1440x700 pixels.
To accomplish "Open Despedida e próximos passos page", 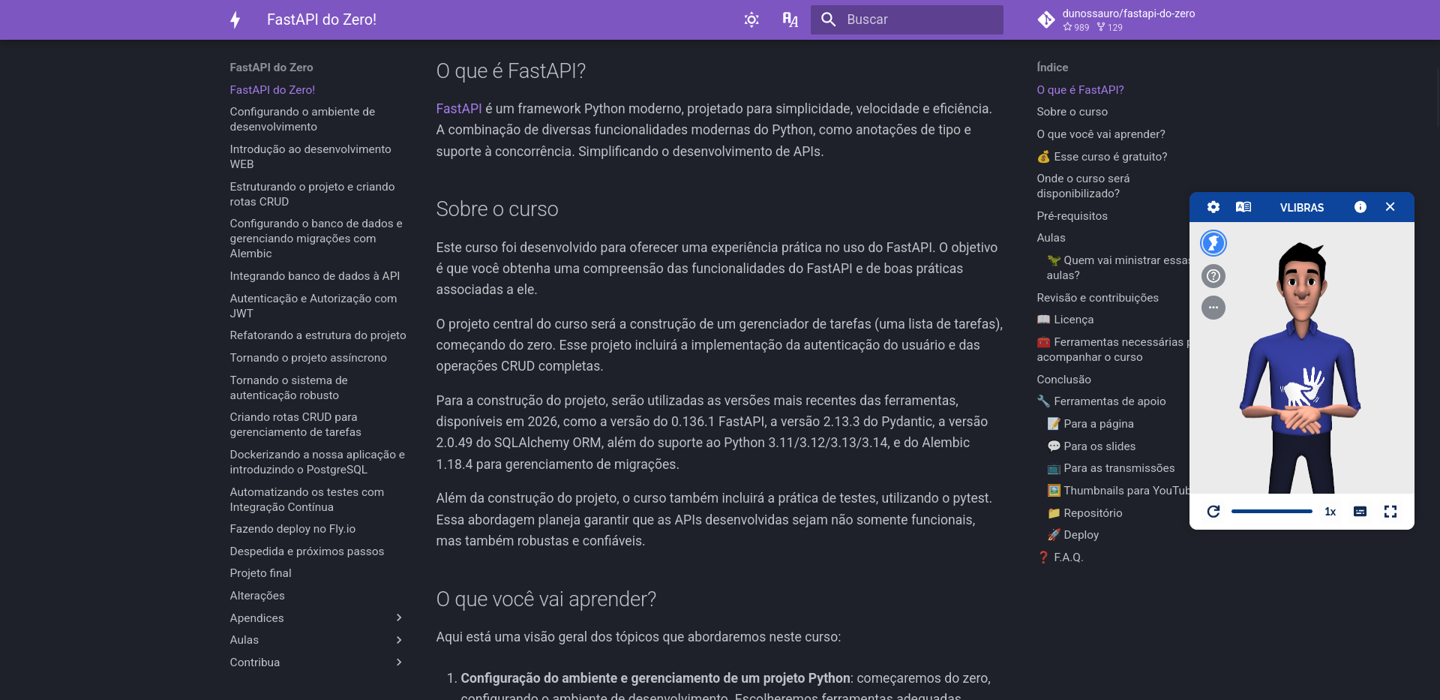I will coord(307,551).
